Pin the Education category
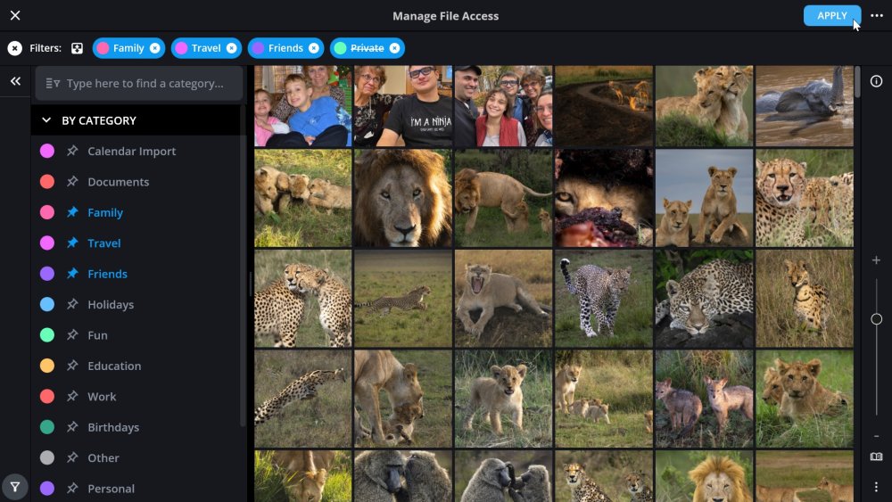This screenshot has height=502, width=892. (x=72, y=366)
